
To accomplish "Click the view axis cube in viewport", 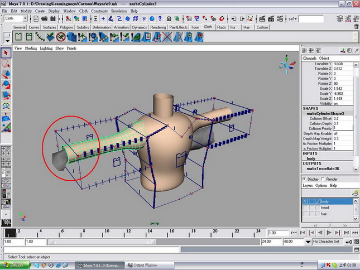I will click(287, 65).
